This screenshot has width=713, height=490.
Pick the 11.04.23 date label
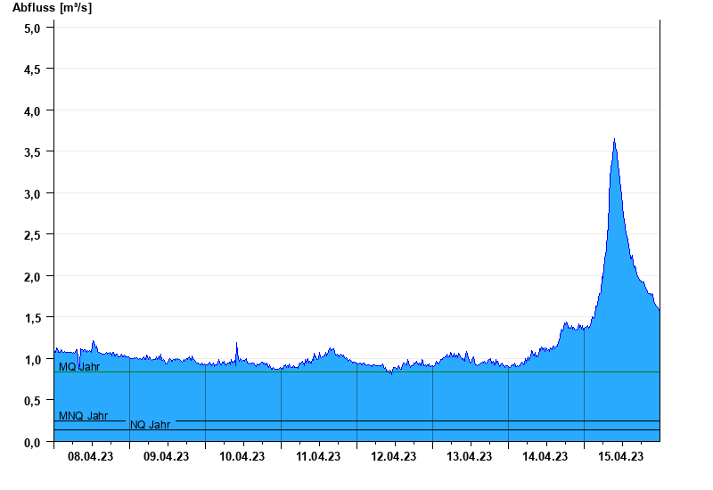[318, 457]
